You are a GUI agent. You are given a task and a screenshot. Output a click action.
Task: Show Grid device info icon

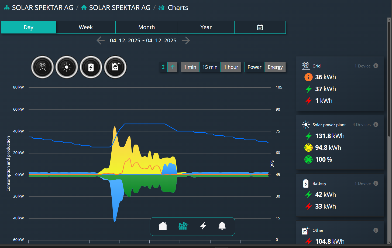[x=376, y=66]
